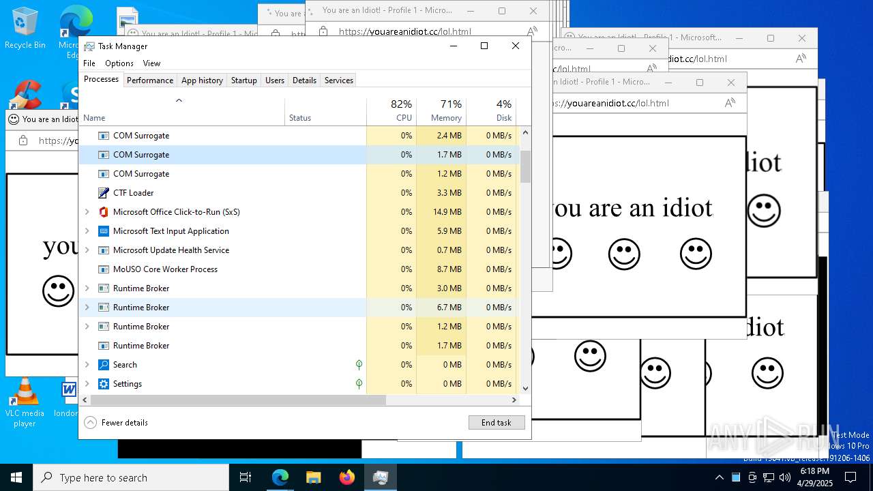Open Task View on the taskbar
The image size is (873, 491).
tap(246, 477)
